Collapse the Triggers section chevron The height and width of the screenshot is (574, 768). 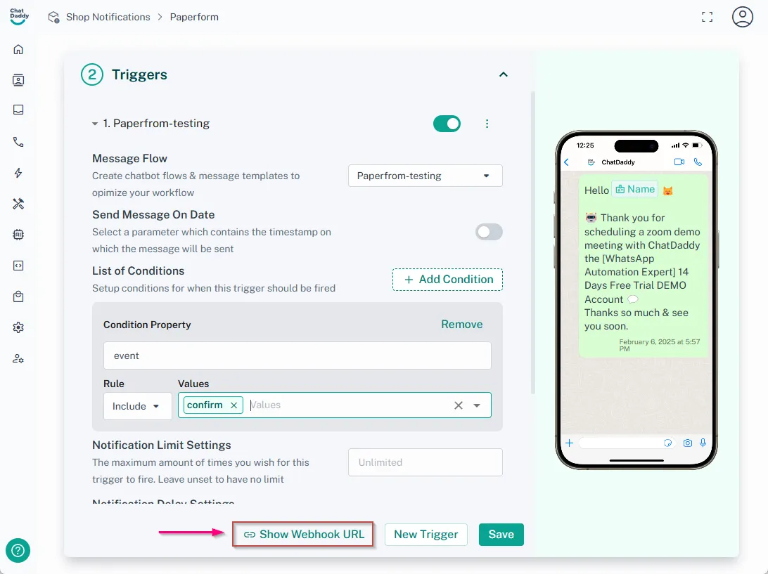[x=503, y=74]
